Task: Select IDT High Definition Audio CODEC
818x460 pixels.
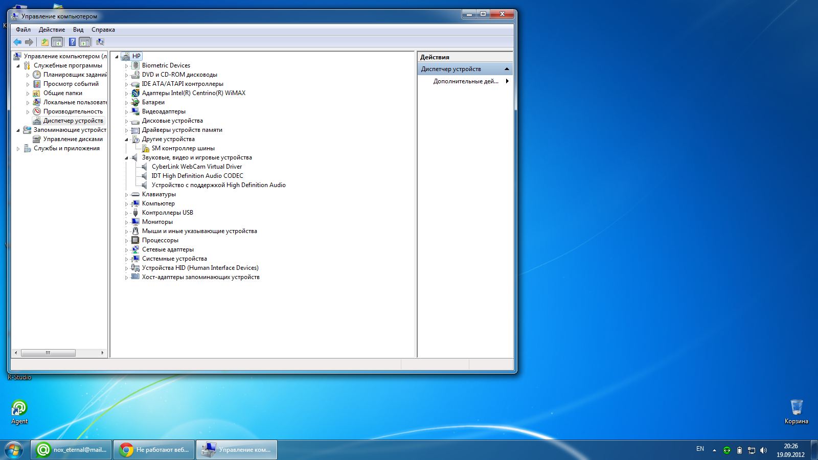Action: point(197,176)
